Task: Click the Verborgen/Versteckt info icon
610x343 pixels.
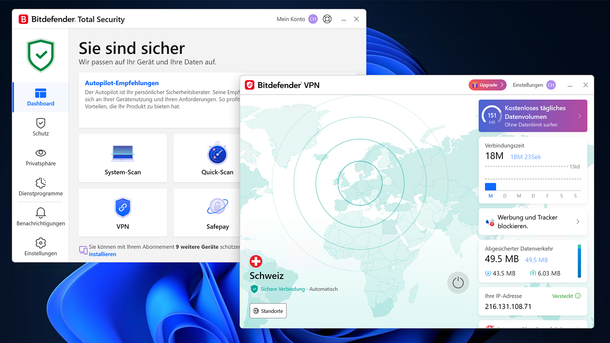Action: pos(578,296)
